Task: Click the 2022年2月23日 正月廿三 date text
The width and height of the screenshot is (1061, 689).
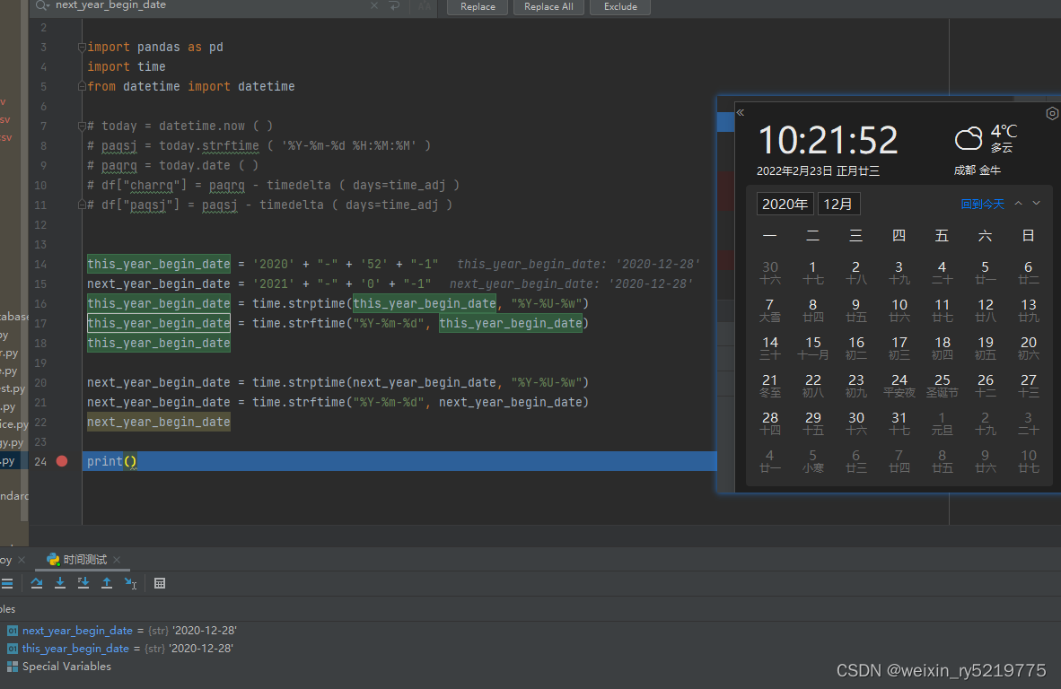Action: click(818, 171)
